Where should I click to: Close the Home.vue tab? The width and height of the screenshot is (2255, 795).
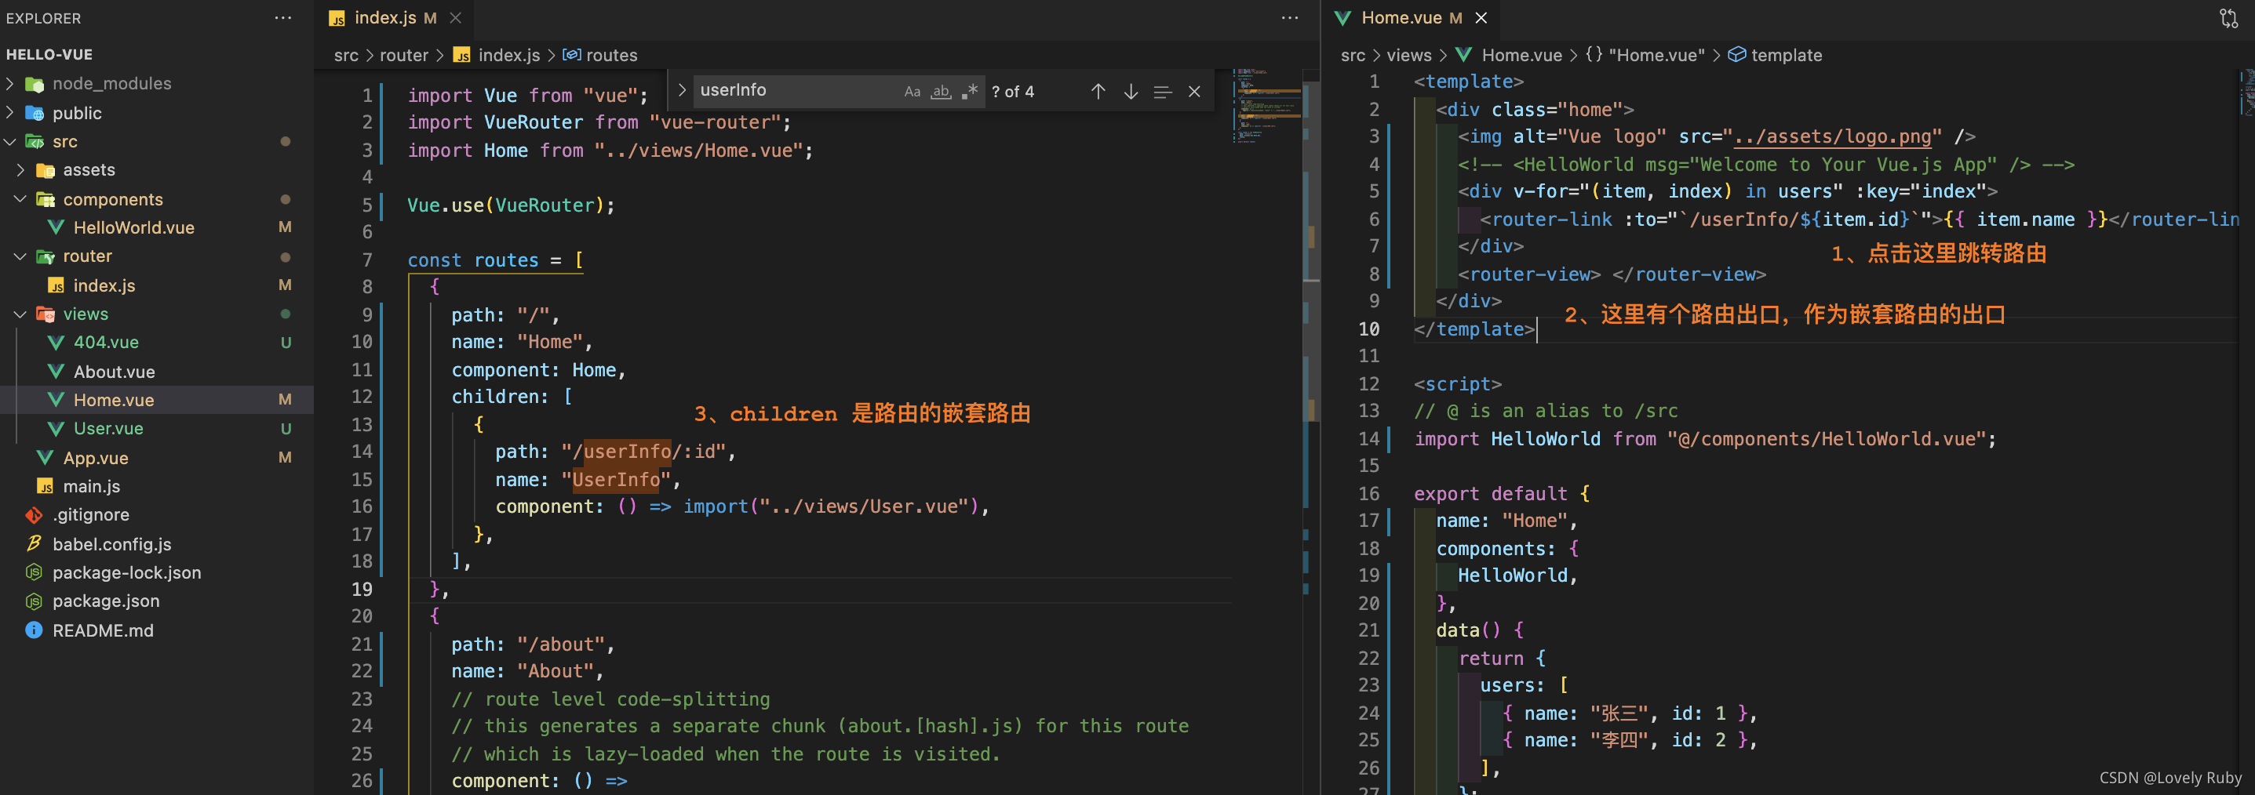[x=1481, y=17]
